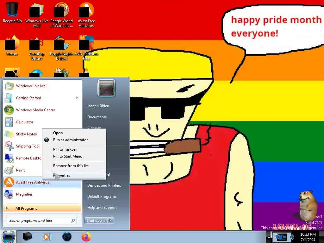Click the Start orb button
The height and width of the screenshot is (243, 324).
click(x=8, y=237)
